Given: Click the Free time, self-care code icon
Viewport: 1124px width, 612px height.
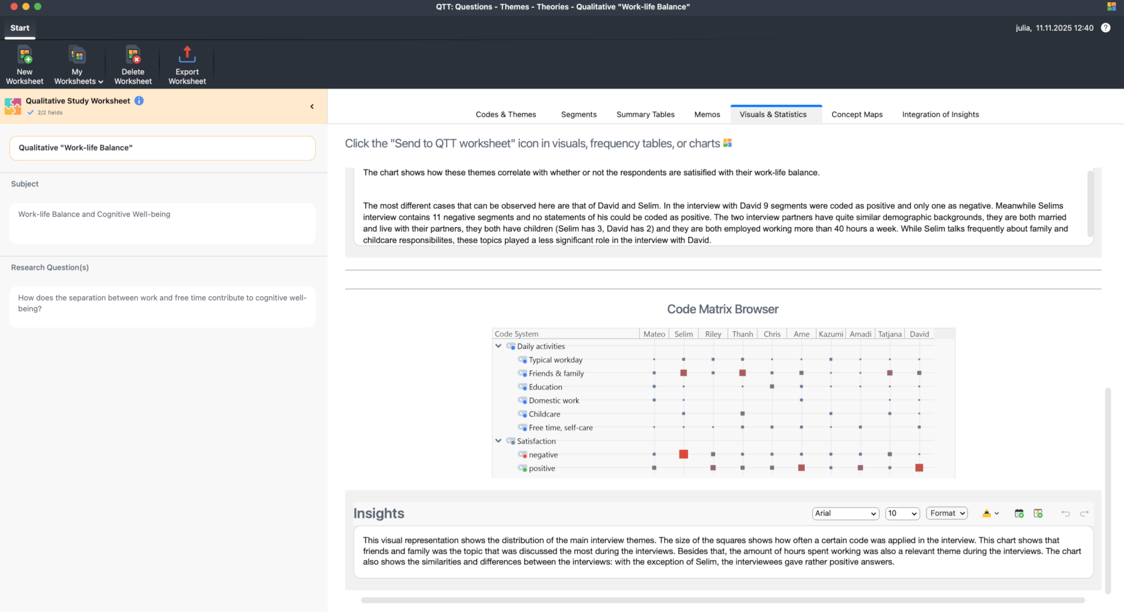Looking at the screenshot, I should 523,427.
